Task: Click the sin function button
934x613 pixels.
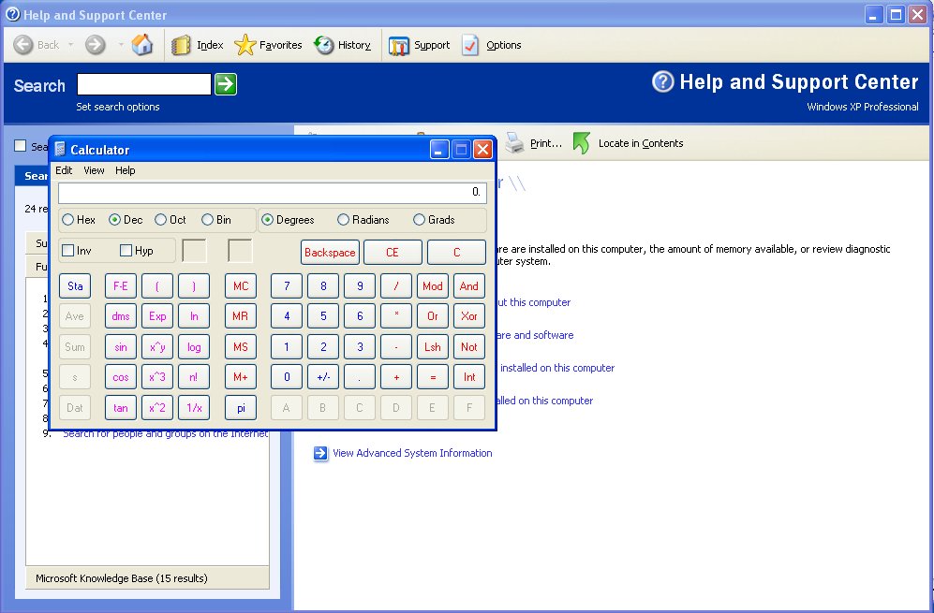Action: point(121,347)
